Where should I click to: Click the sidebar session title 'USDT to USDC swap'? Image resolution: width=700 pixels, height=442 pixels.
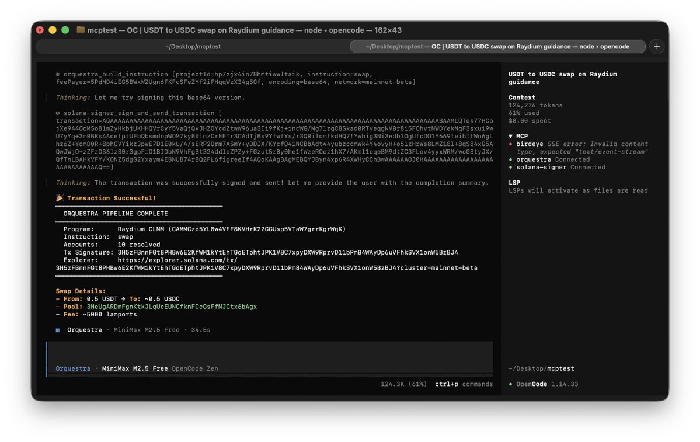562,78
